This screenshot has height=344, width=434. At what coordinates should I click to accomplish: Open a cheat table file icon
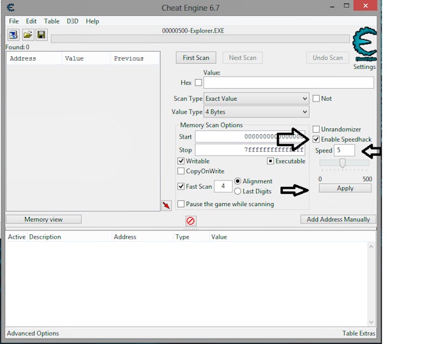coord(27,35)
